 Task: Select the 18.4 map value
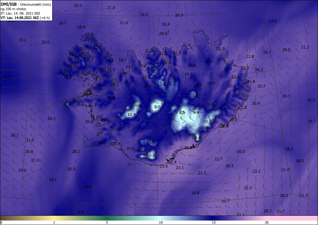81,27
